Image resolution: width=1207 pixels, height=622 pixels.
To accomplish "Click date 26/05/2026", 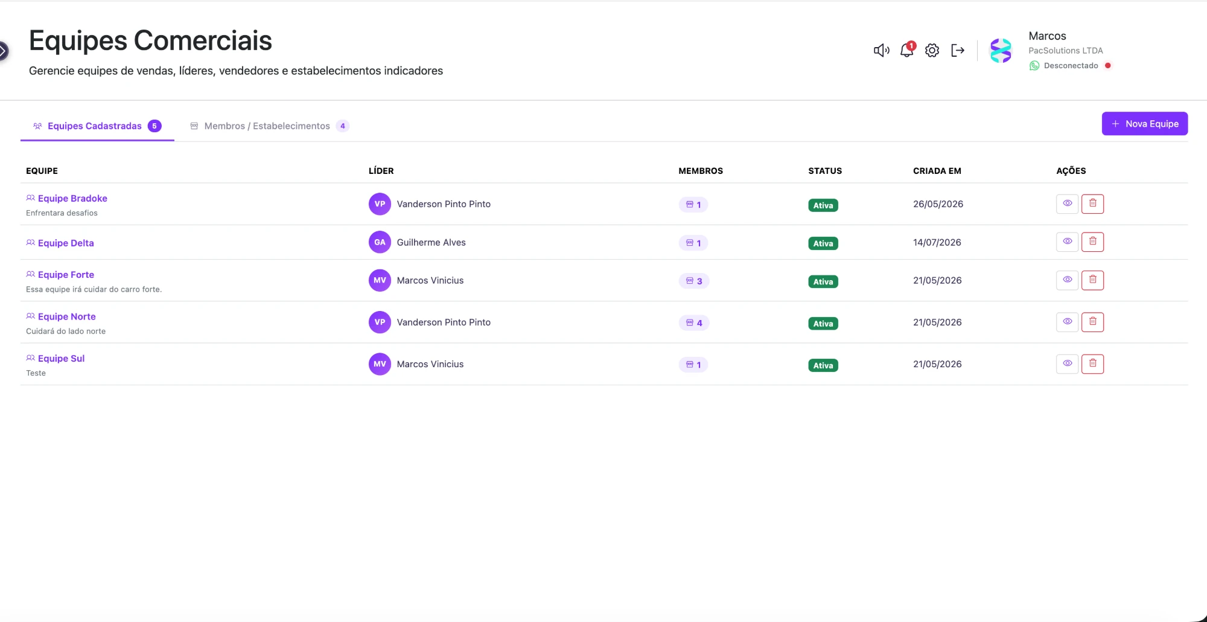I will (x=938, y=204).
